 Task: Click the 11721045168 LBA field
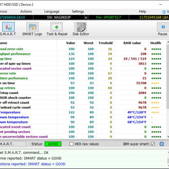click(154, 18)
